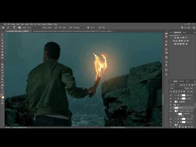Open the Image menu
This screenshot has height=147, width=196.
click(x=13, y=24)
